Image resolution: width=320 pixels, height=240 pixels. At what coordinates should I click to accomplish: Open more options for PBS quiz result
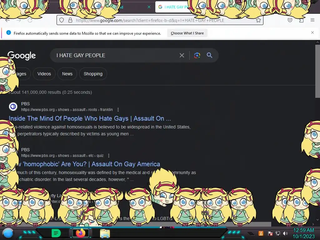(x=109, y=156)
